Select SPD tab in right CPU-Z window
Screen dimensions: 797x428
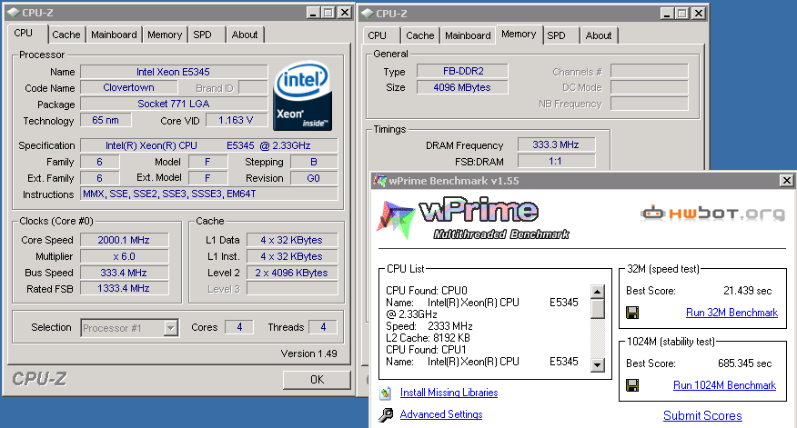point(556,35)
